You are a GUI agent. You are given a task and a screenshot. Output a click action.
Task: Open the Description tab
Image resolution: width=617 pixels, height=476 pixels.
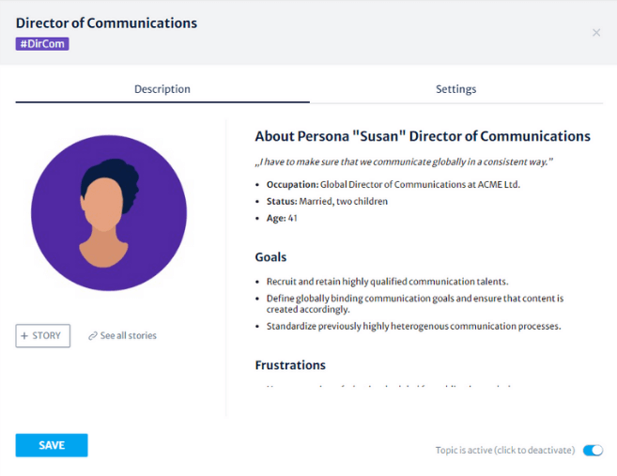pos(162,89)
